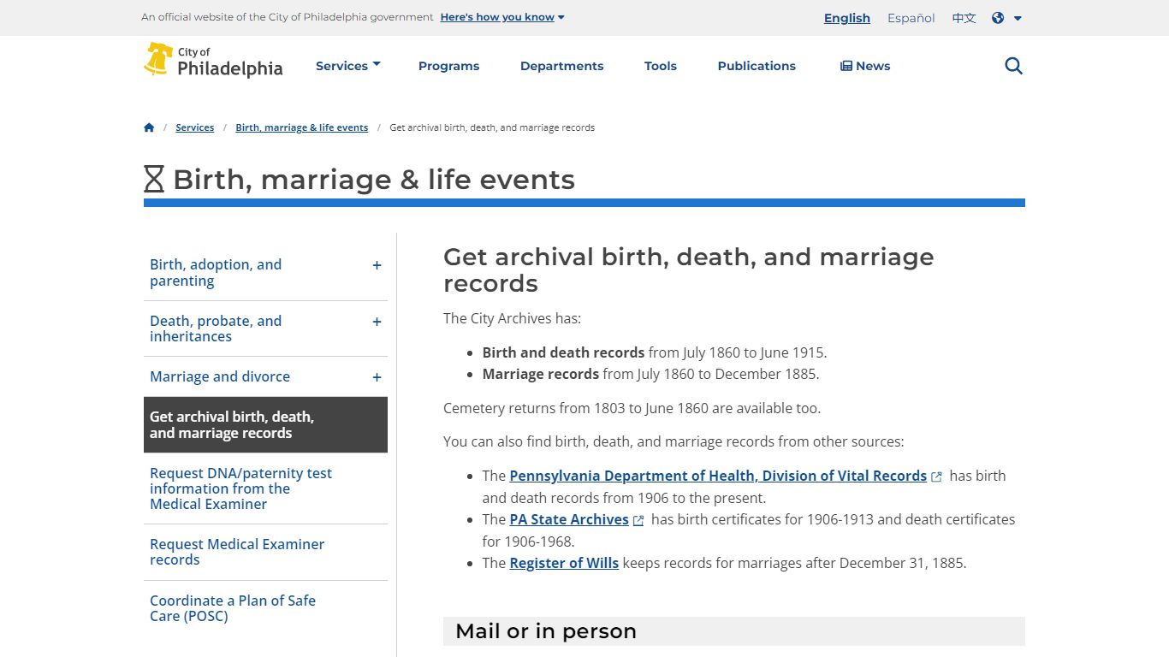
Task: Expand Birth, adoption, and parenting section
Action: [x=377, y=265]
